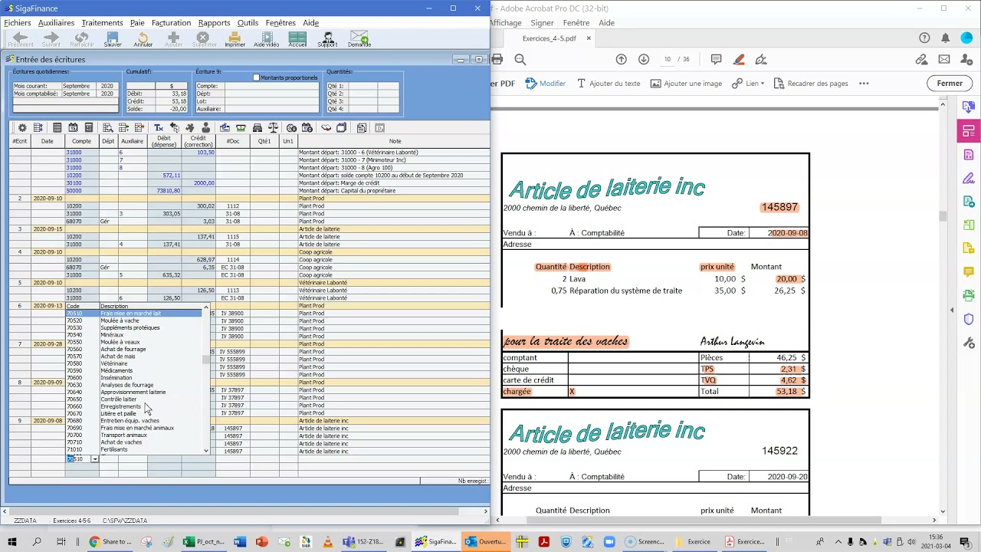Click the person icon in entry toolbar

(205, 128)
